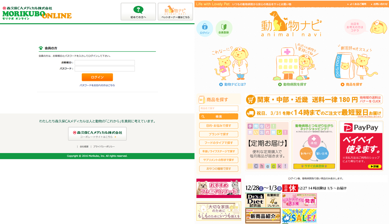
Task: Focus the 商品名で探す search field
Action: click(218, 108)
